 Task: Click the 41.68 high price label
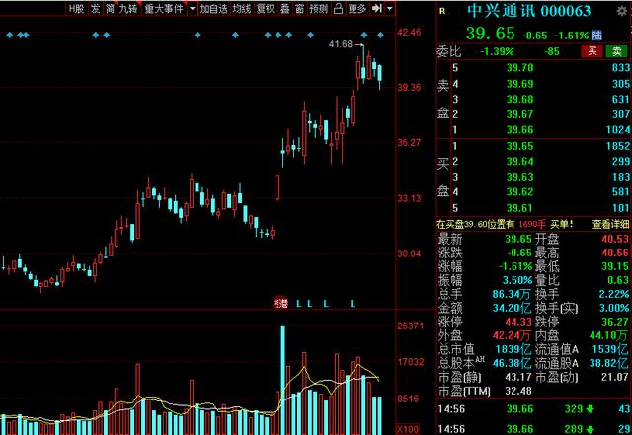(x=340, y=44)
